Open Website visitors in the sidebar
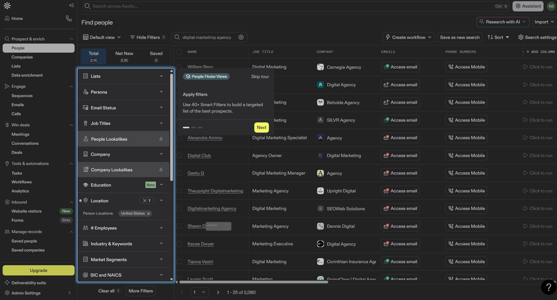 26,211
